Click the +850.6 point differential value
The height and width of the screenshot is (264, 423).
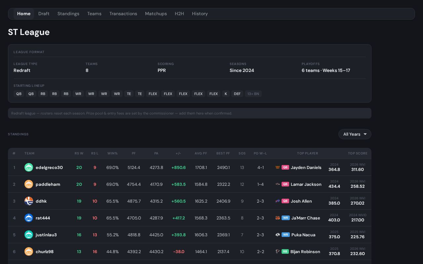click(x=178, y=167)
